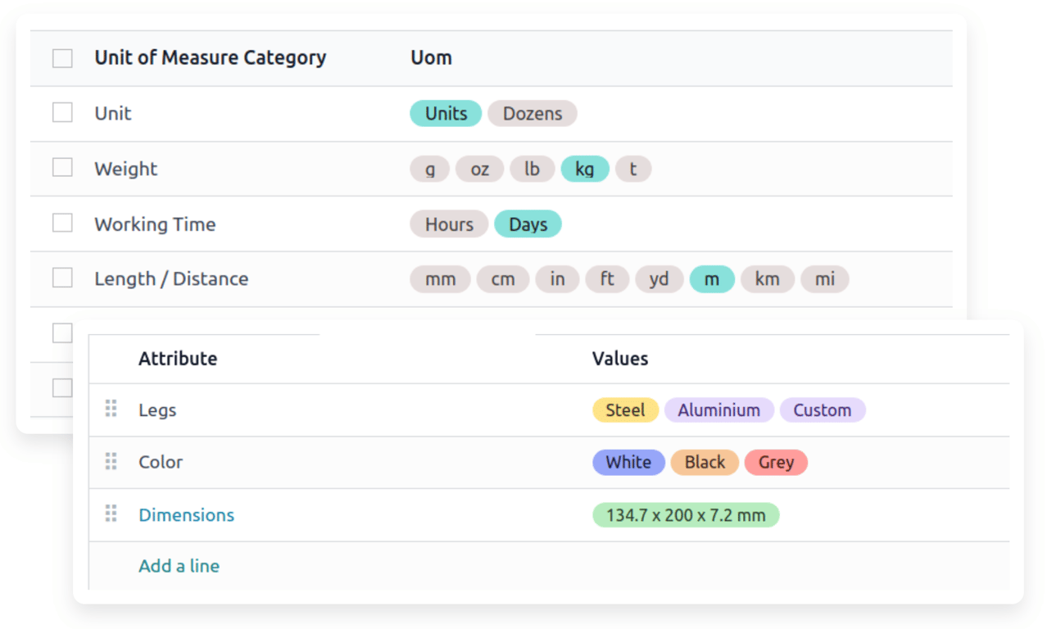
Task: Check the checkbox for the Unit row
Action: (x=62, y=112)
